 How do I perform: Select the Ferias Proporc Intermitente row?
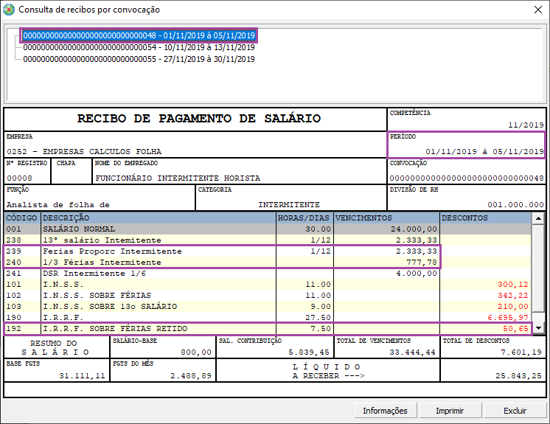268,251
